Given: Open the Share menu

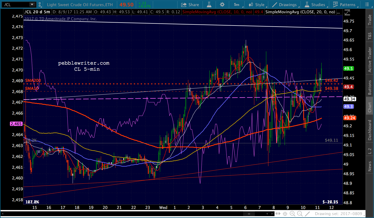Looking at the screenshot, I should [190, 5].
